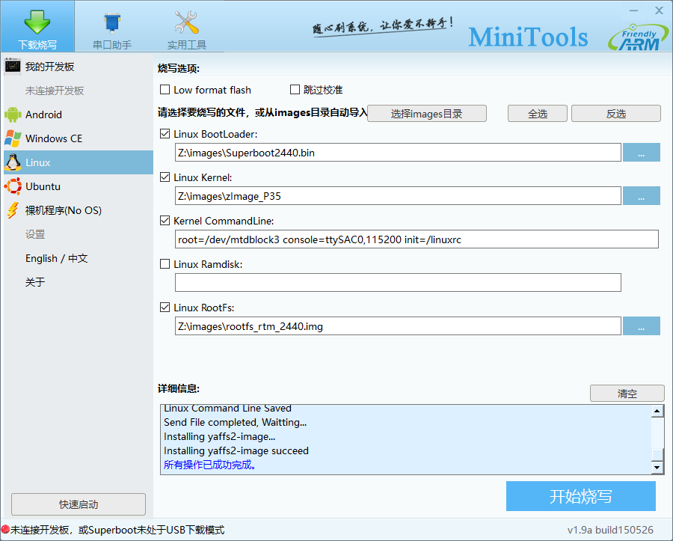Screen dimensions: 673x541
Task: Browse for Linux Kernel file
Action: coord(642,196)
